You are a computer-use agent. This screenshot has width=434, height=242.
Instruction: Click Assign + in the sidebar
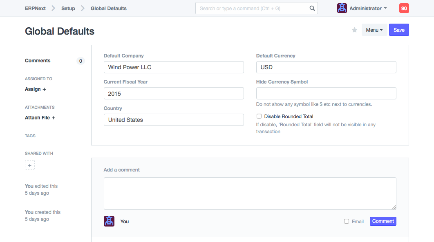36,89
